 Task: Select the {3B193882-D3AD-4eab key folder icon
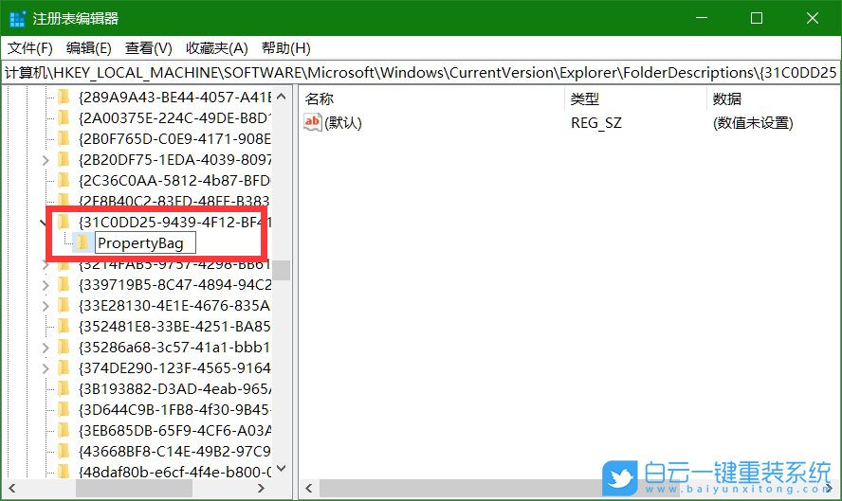tap(64, 388)
